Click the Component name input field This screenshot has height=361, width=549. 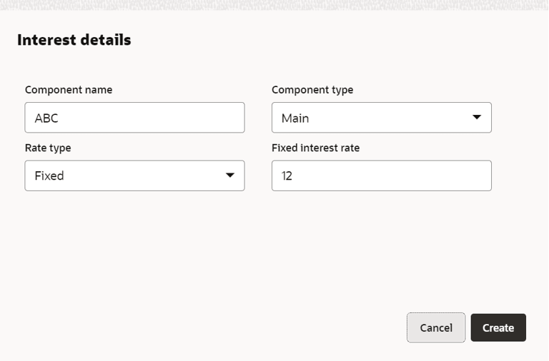(x=135, y=118)
